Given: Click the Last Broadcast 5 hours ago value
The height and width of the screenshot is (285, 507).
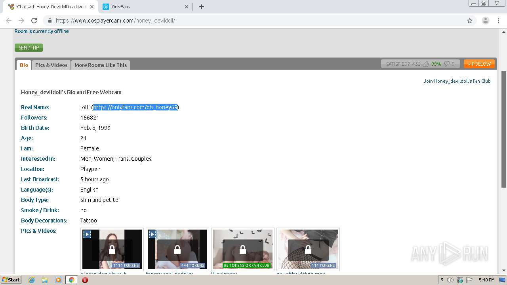Looking at the screenshot, I should pos(95,179).
